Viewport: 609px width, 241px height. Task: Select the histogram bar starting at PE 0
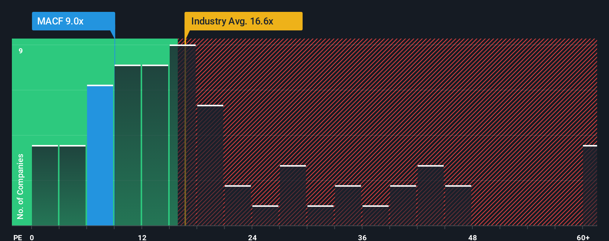point(45,185)
